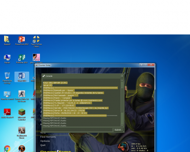The height and width of the screenshot is (152, 190).
Task: Click the Counter-Strike window title icon
Action: coord(37,65)
